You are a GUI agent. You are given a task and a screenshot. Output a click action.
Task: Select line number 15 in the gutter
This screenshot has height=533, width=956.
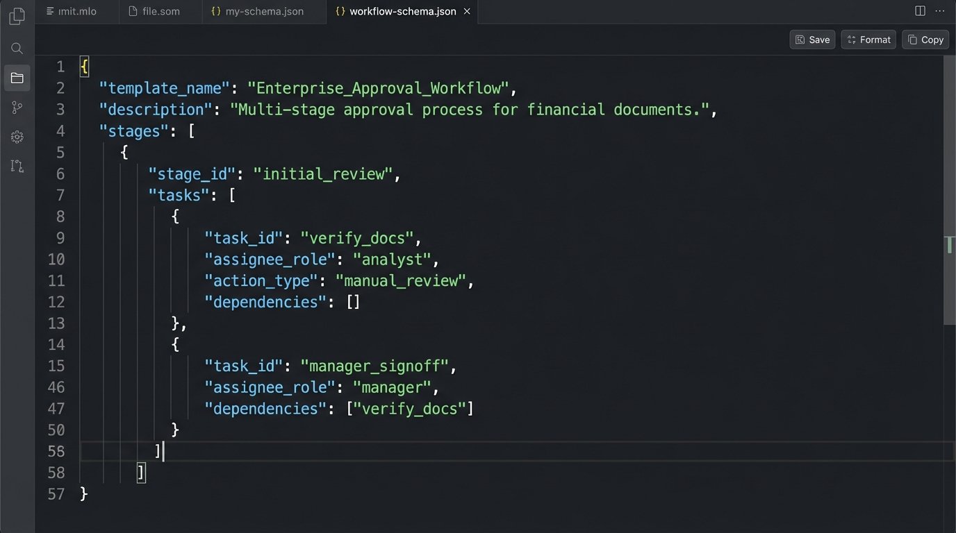click(56, 366)
